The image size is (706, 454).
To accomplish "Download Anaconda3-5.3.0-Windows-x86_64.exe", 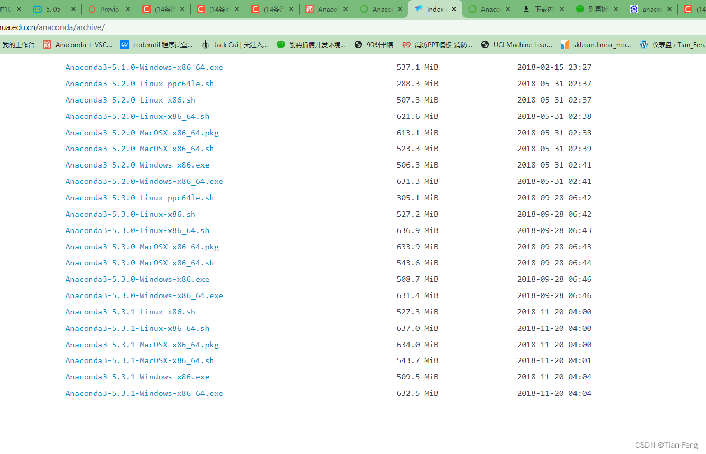I will [144, 295].
